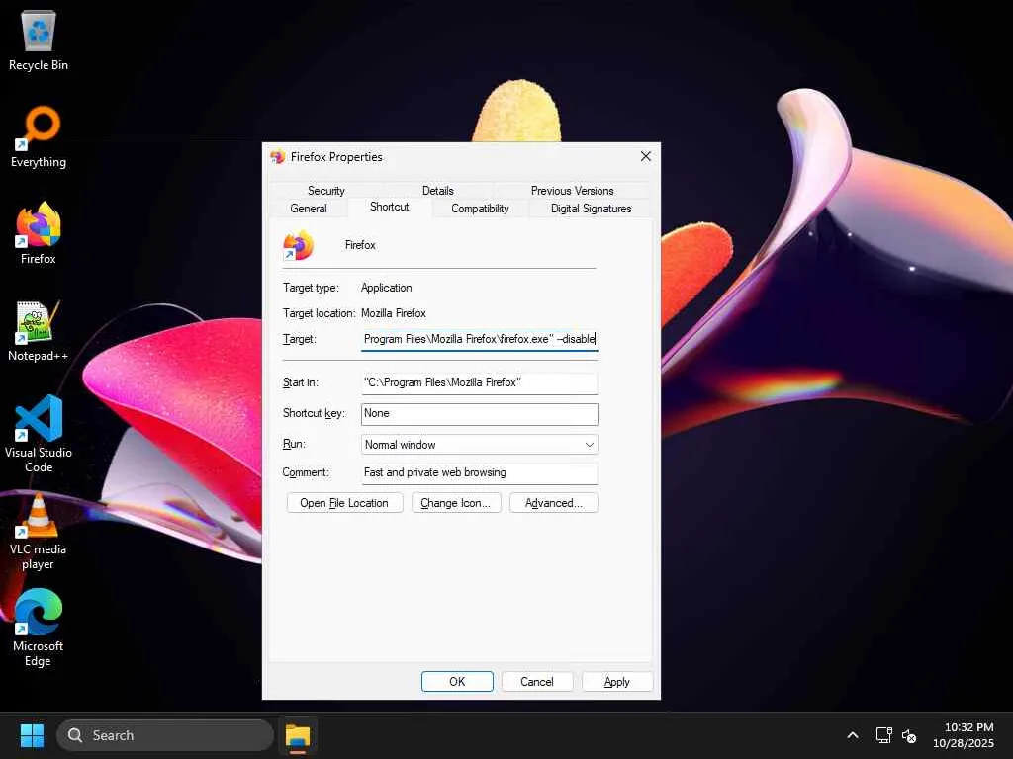Click the Firefox shortcut icon inside Shortcut tab
The image size is (1013, 759).
click(299, 245)
